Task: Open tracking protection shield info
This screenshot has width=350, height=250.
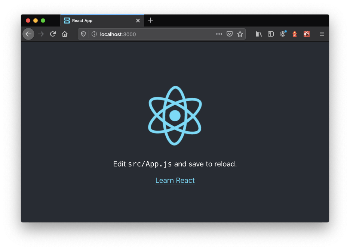Action: tap(83, 34)
